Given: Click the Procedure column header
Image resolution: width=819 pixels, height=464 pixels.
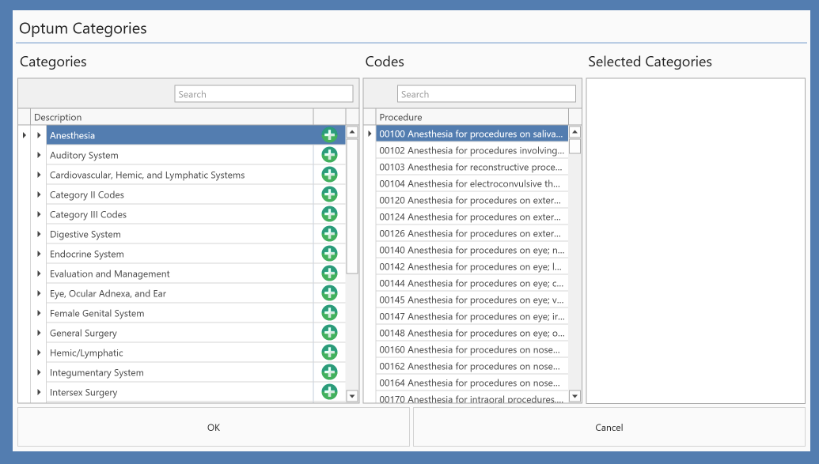Looking at the screenshot, I should tap(472, 117).
